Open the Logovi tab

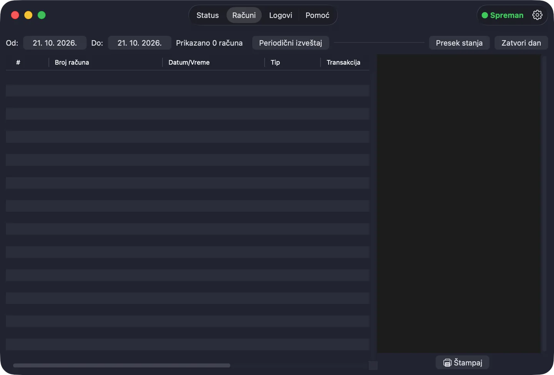tap(280, 15)
